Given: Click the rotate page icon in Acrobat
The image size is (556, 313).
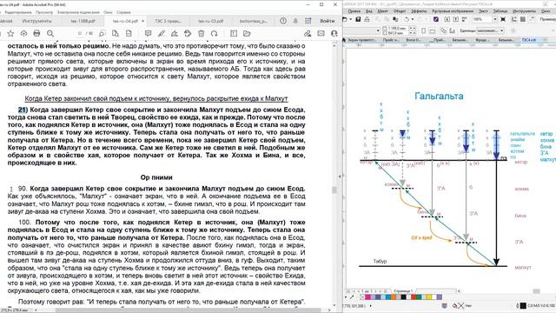Looking at the screenshot, I should tap(215, 33).
